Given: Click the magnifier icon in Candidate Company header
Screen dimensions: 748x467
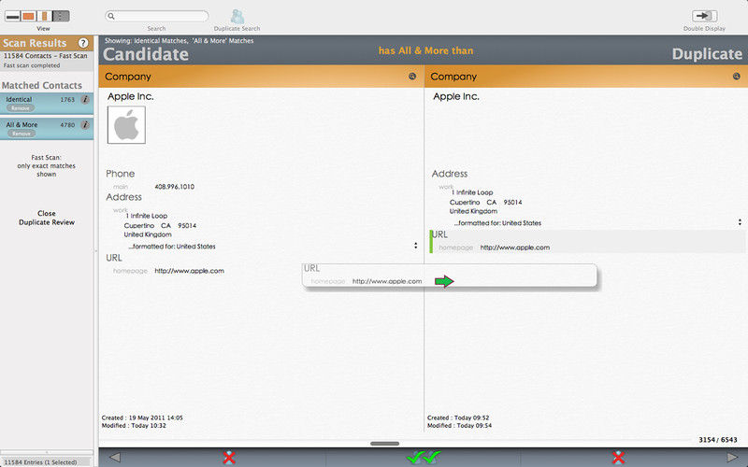Looking at the screenshot, I should (x=412, y=77).
